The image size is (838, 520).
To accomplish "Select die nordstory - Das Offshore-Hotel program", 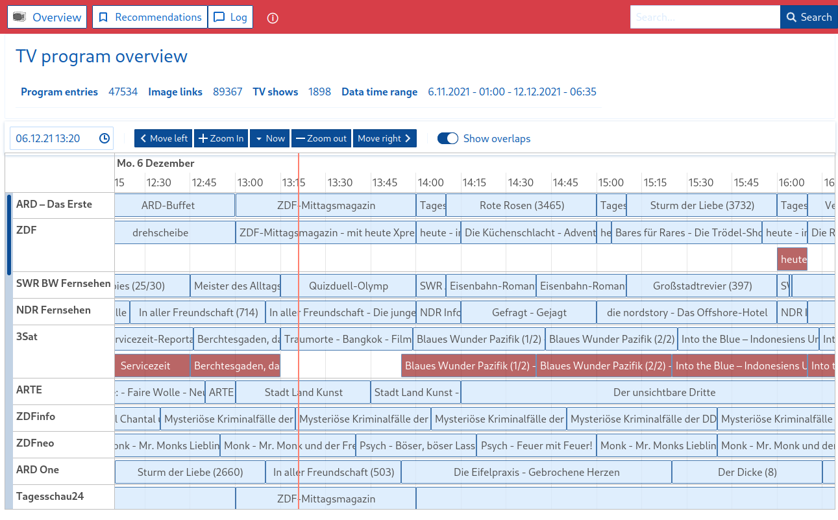I will point(687,312).
